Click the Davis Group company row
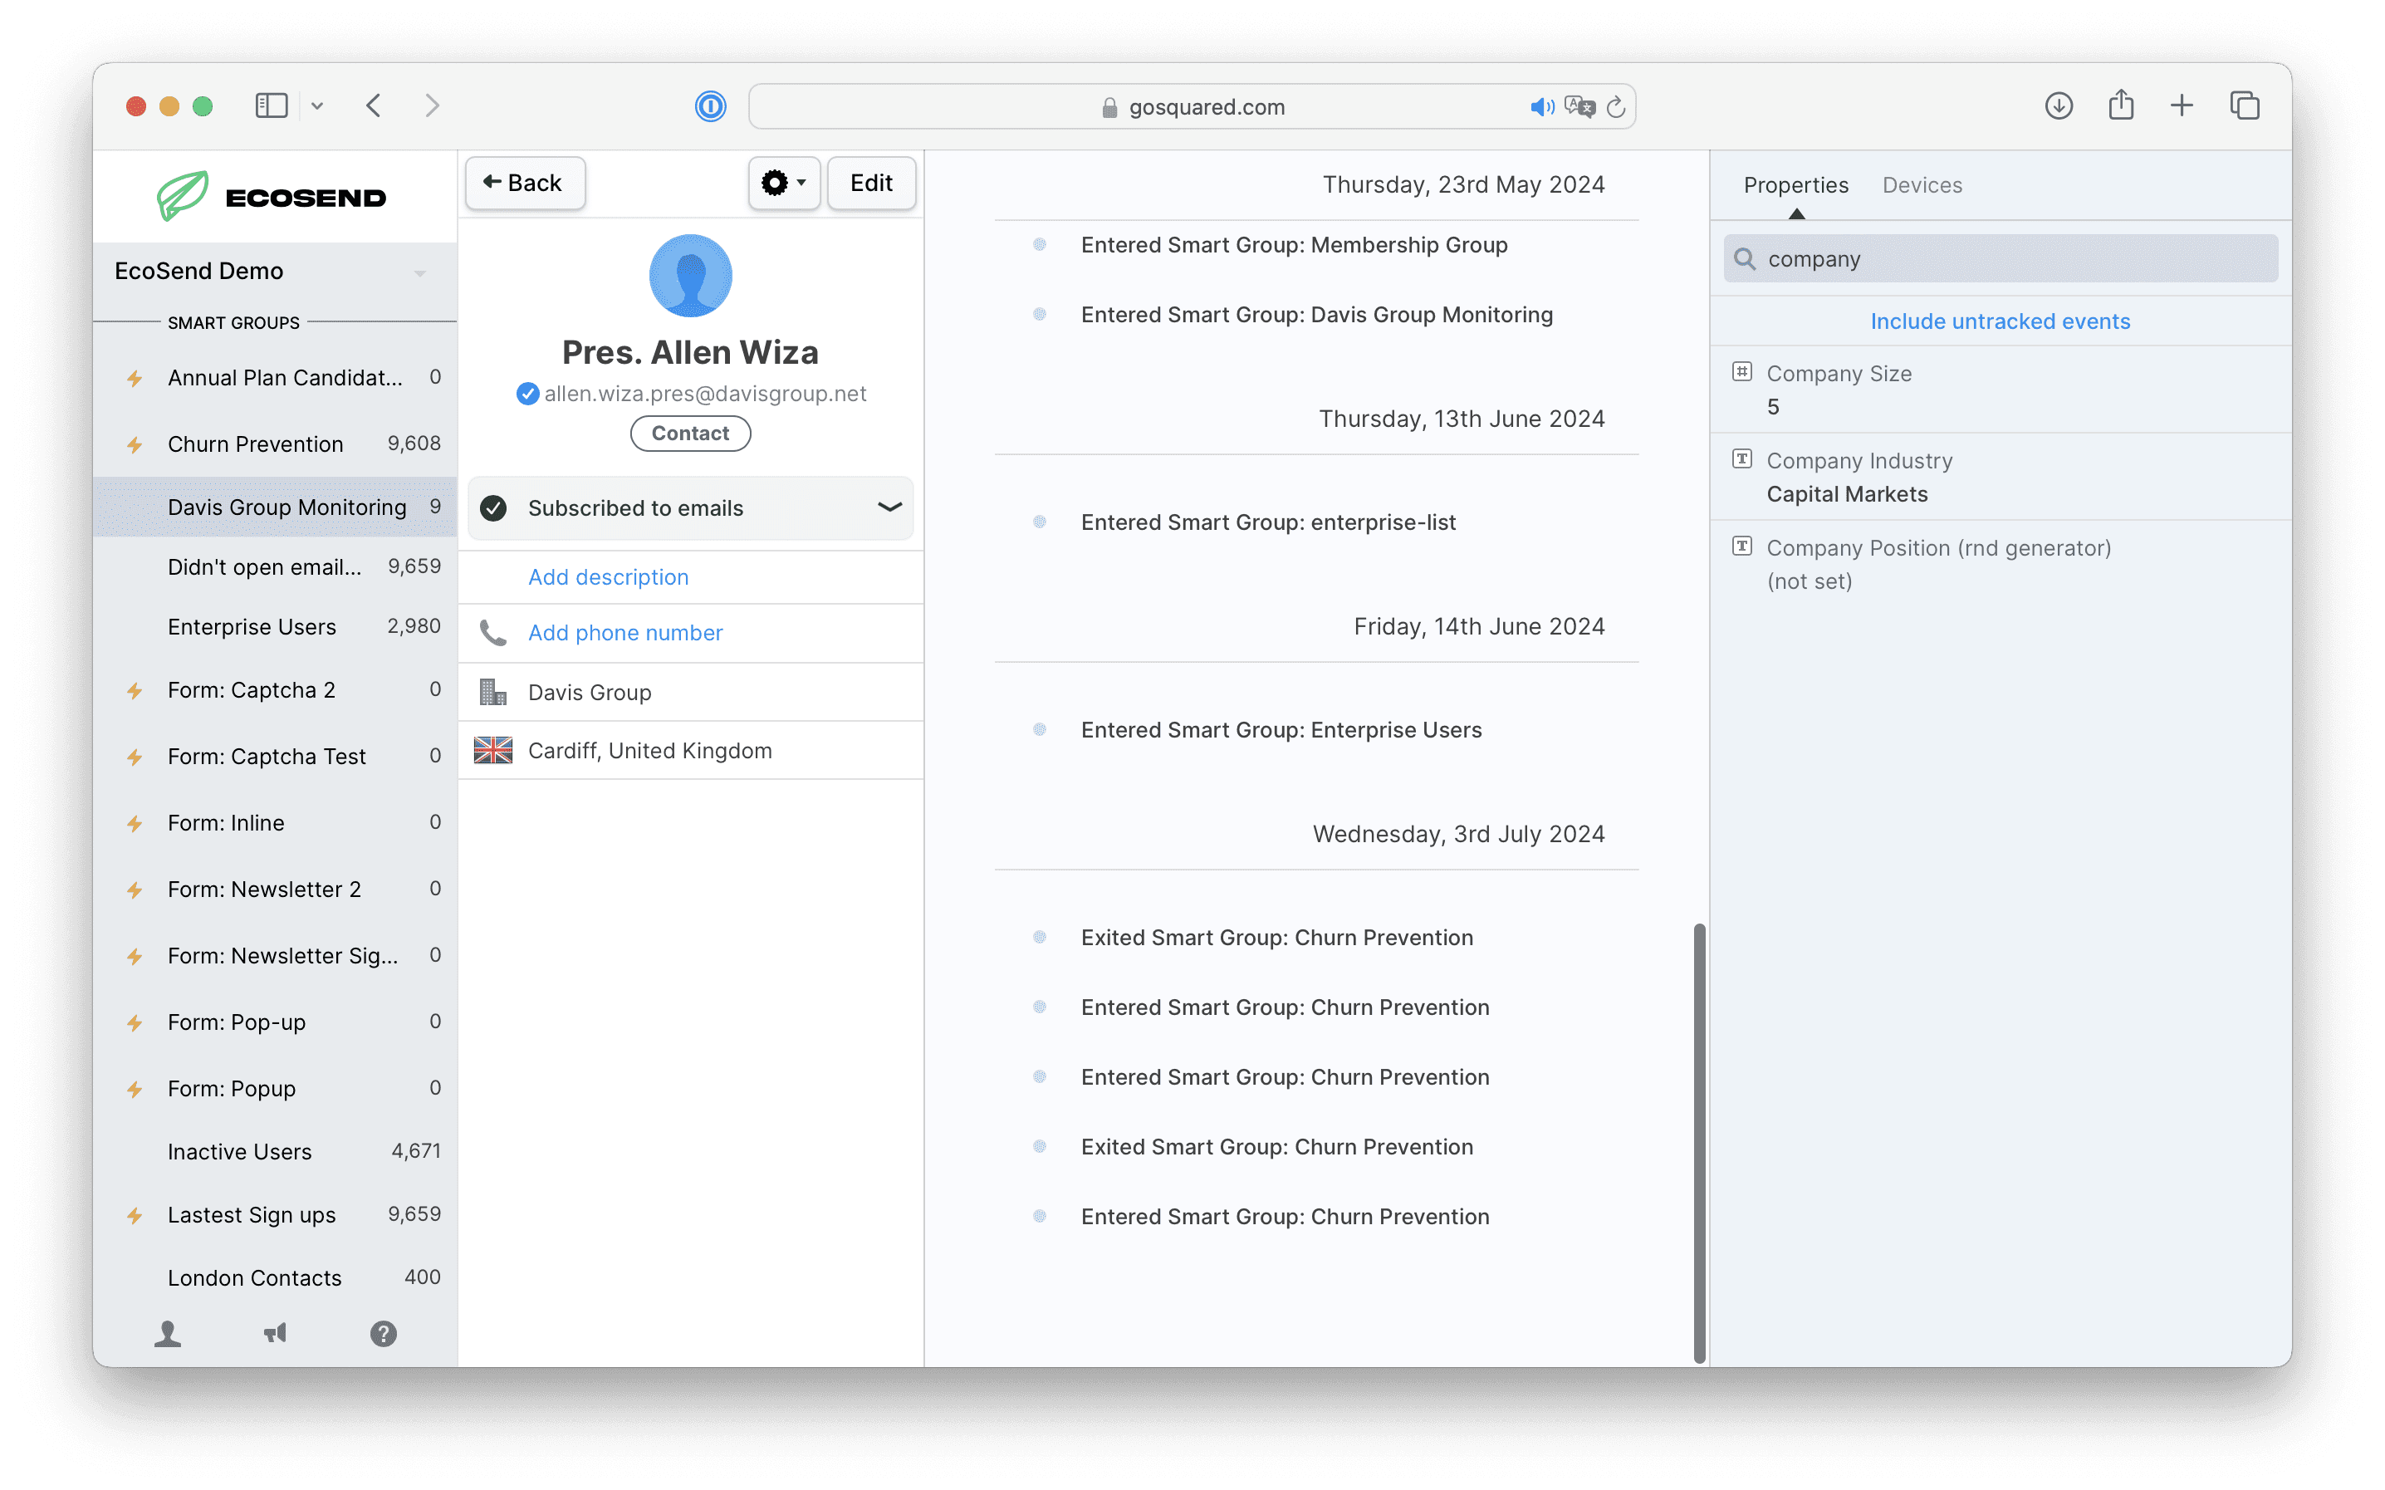Image resolution: width=2385 pixels, height=1490 pixels. (x=691, y=692)
